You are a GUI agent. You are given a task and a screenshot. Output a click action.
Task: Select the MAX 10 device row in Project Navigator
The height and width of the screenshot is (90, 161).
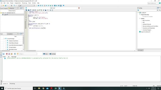pos(9,13)
